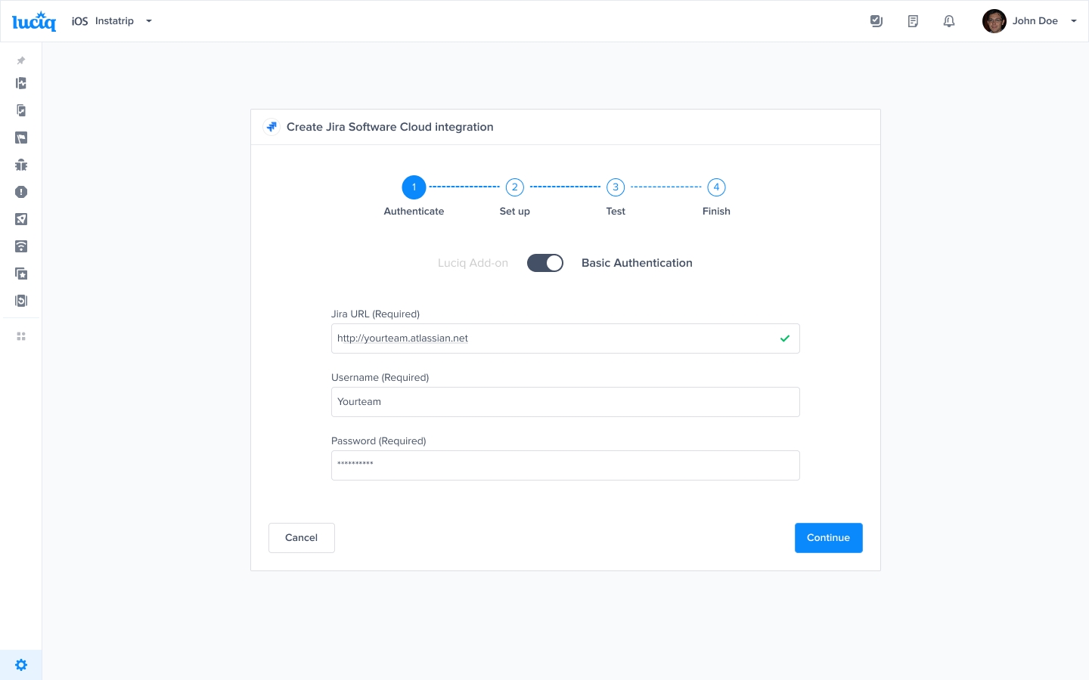This screenshot has height=680, width=1089.
Task: Open the bug icon in sidebar
Action: (21, 165)
